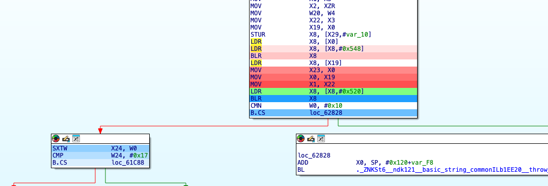Open node color picker on loc_62828 block
Viewport: 548px width, 186px height.
[x=300, y=139]
